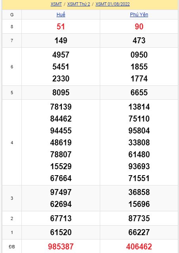The height and width of the screenshot is (253, 179).
Task: Select Huế prize 4 number 78139
Action: (x=61, y=107)
